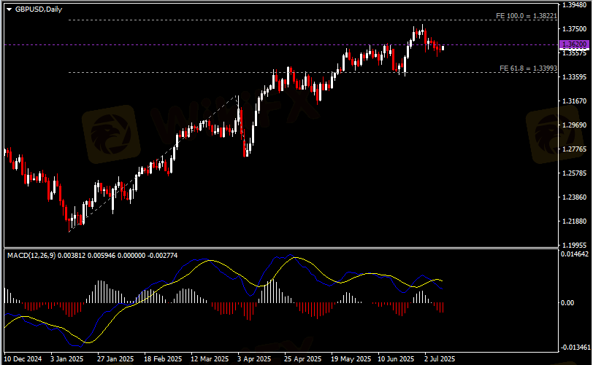
Task: Click the purple current price tag
Action: 573,44
